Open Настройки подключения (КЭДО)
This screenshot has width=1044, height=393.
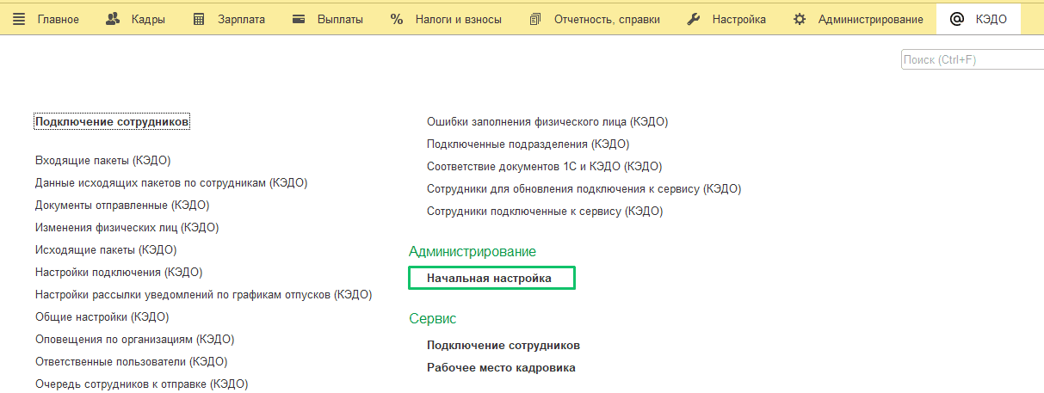[119, 273]
